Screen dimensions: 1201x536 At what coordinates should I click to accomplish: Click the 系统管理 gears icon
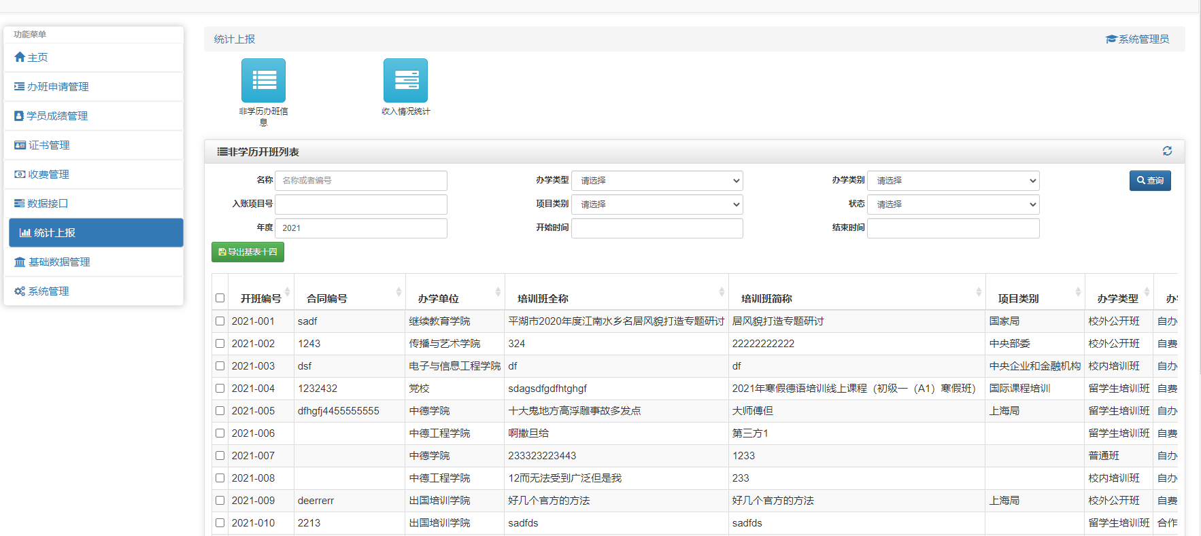click(x=20, y=291)
